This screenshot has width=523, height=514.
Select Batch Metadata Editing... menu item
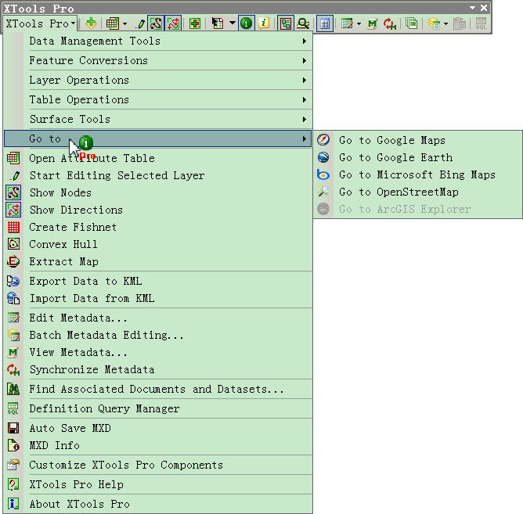[158, 335]
